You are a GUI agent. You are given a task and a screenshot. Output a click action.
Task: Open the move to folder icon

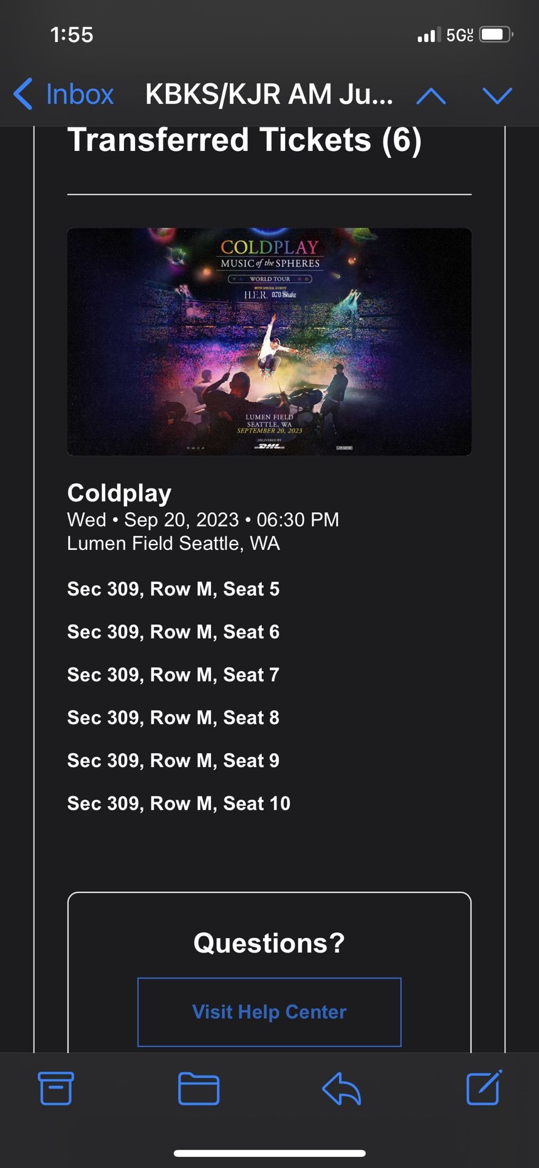pos(199,1090)
